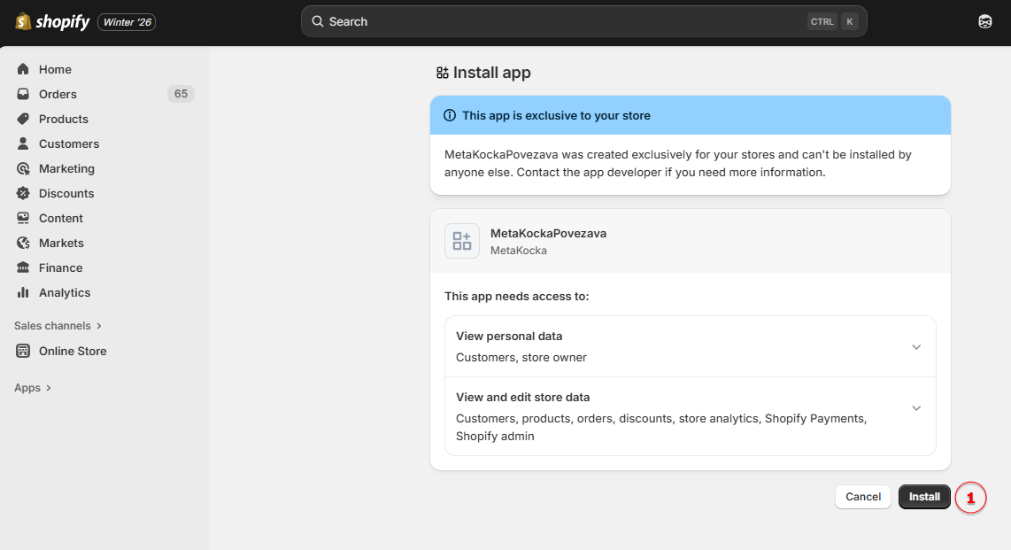The width and height of the screenshot is (1011, 550).
Task: Click the MetaKockaPovezava app name
Action: tap(548, 234)
